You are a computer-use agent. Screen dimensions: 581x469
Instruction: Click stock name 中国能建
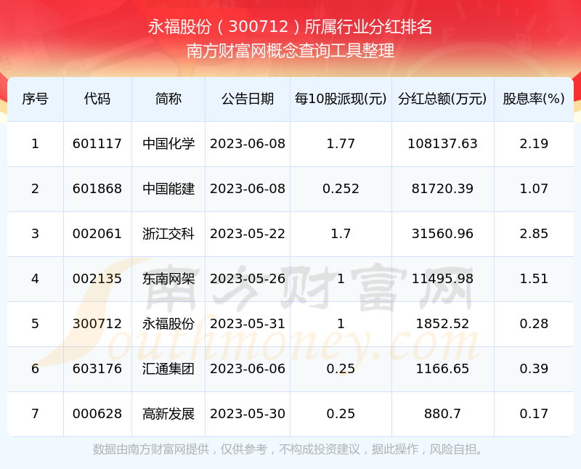point(168,189)
